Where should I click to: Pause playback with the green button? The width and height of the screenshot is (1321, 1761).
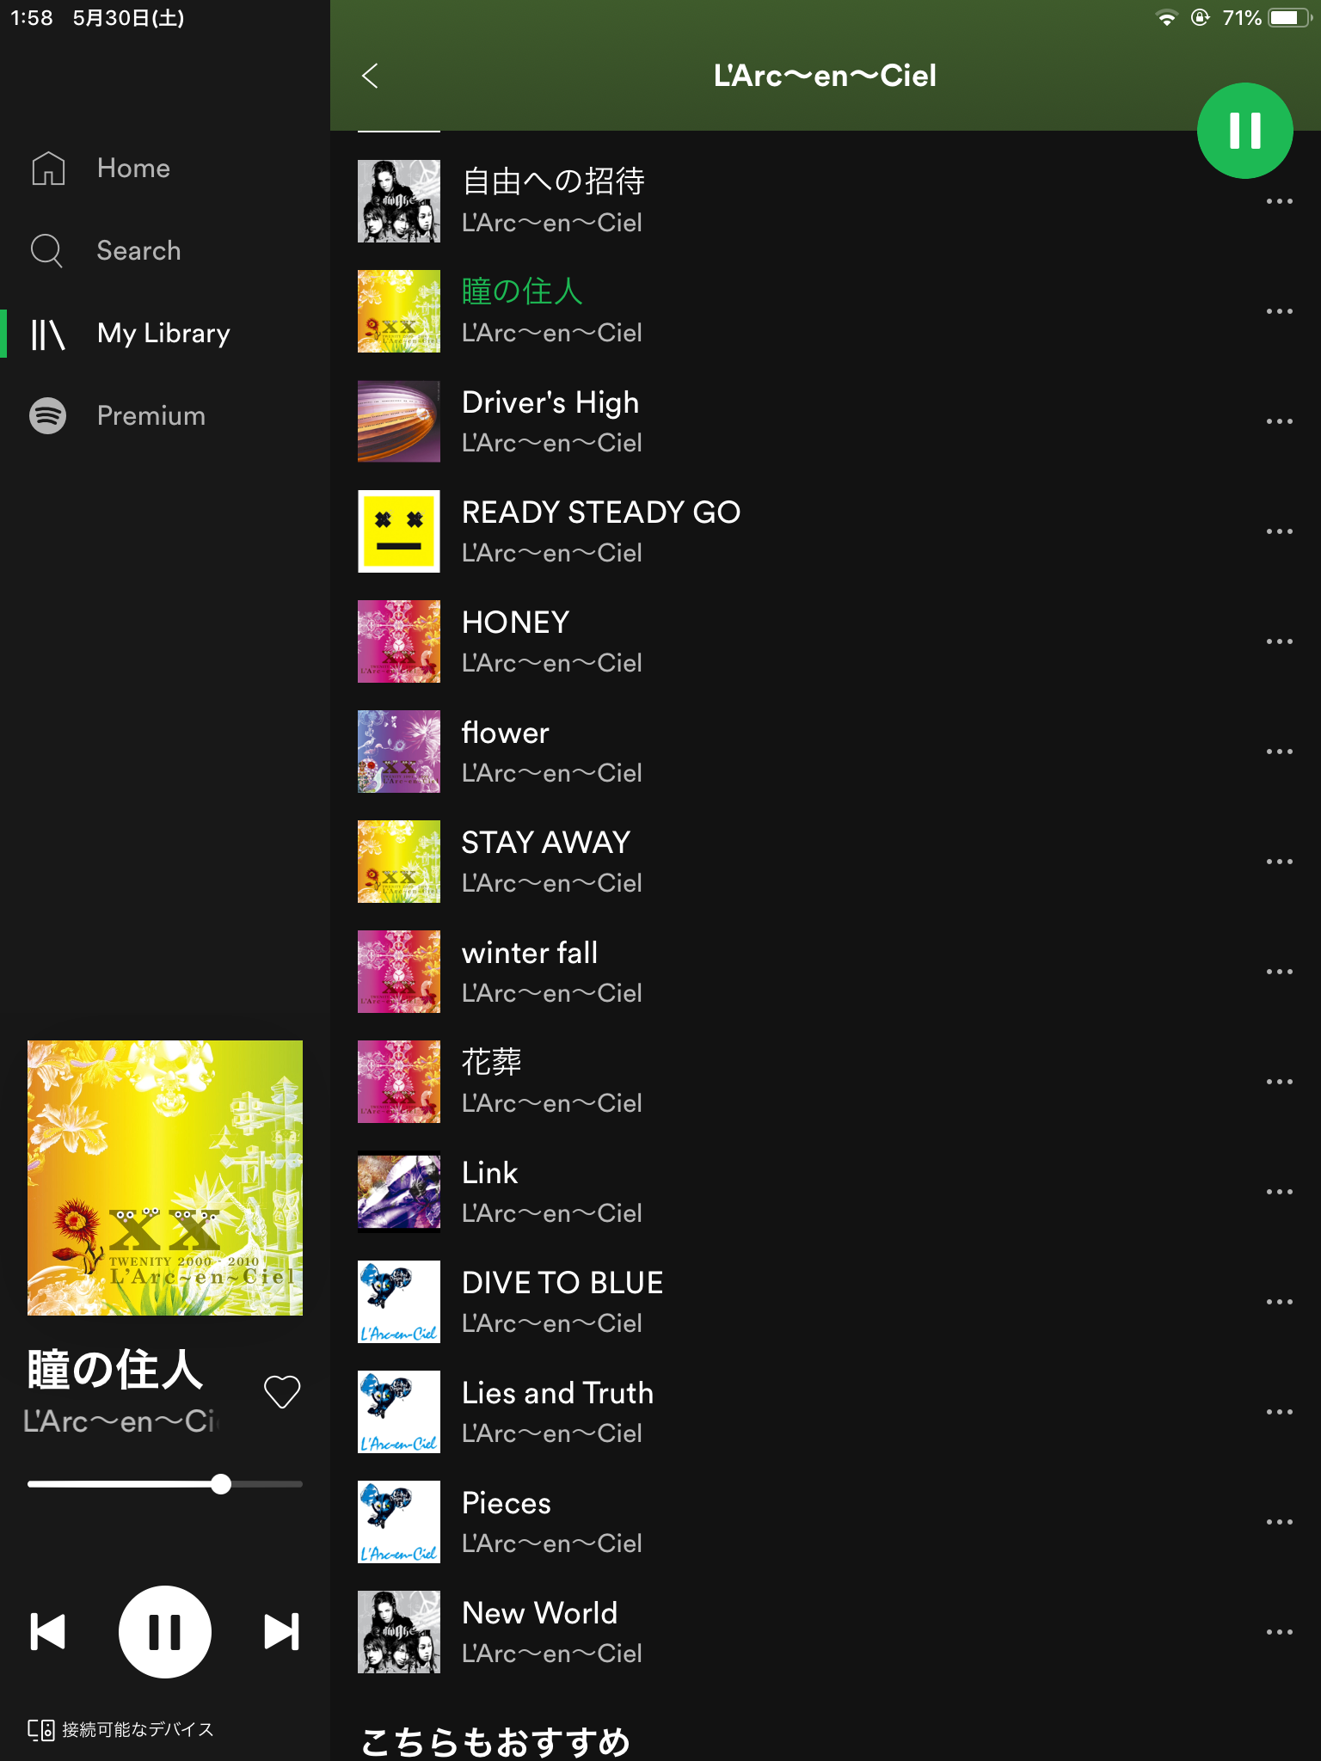[1244, 131]
